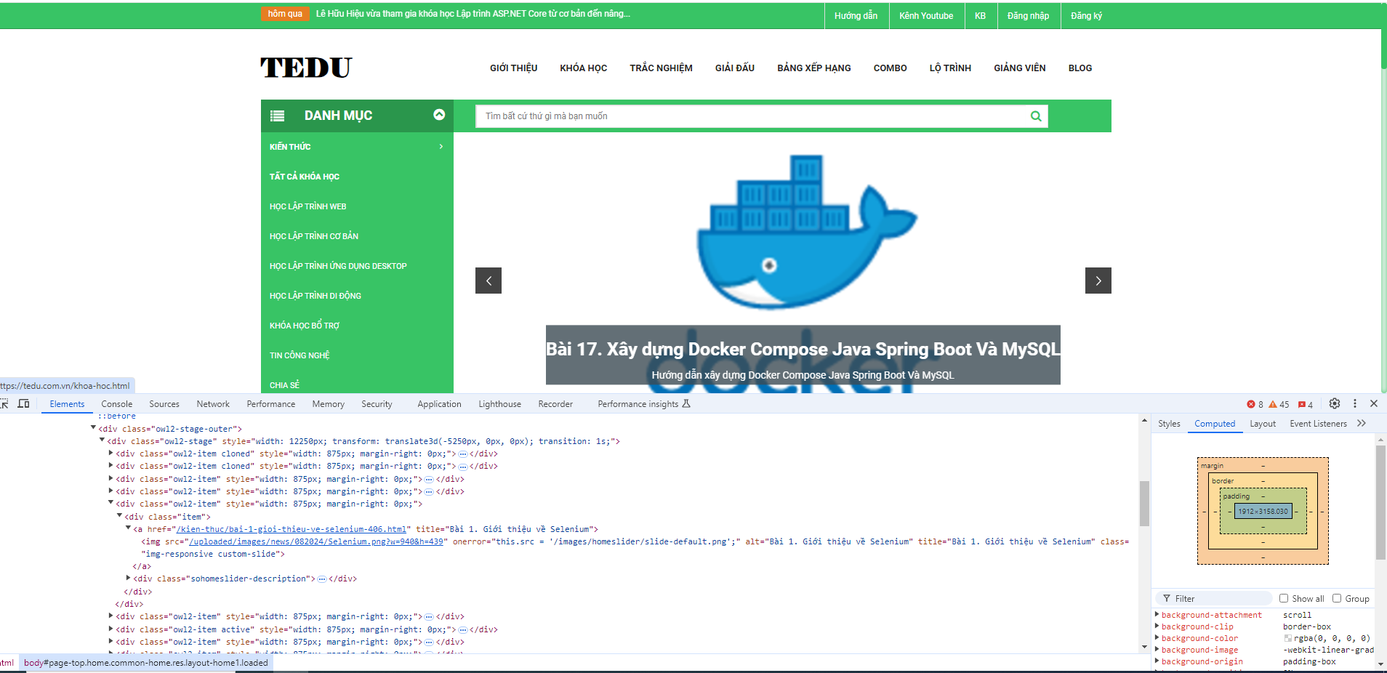This screenshot has width=1387, height=673.
Task: Click the red error count icon
Action: [1251, 404]
